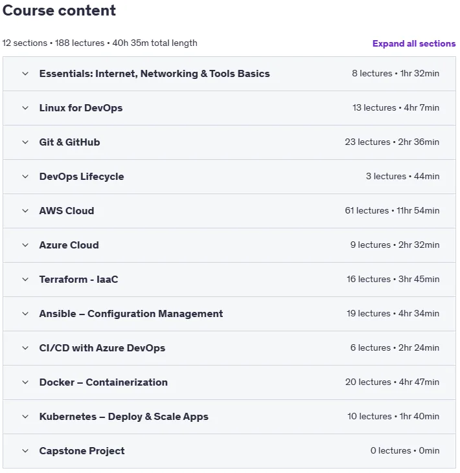Open the Capstone Project chevron
Viewport: 460px width, 473px height.
[x=25, y=451]
